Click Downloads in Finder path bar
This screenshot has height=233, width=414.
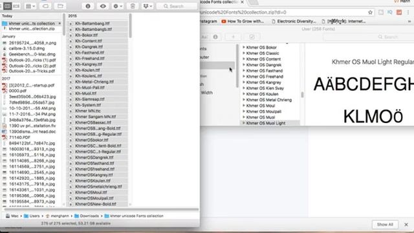[87, 216]
